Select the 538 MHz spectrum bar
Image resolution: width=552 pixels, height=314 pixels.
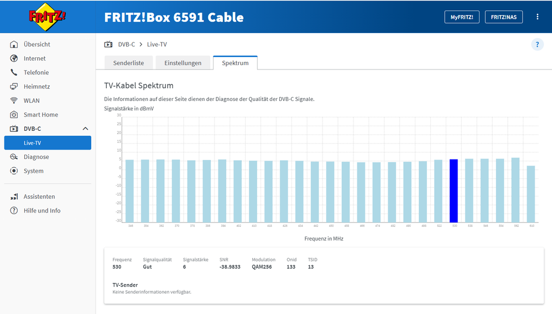pyautogui.click(x=469, y=191)
